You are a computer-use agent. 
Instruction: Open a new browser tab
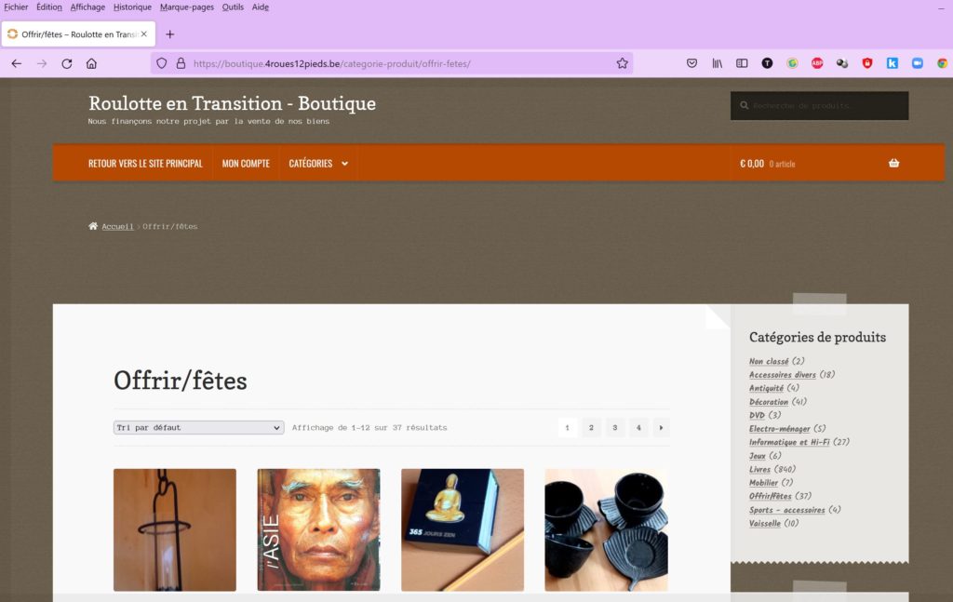click(x=170, y=34)
